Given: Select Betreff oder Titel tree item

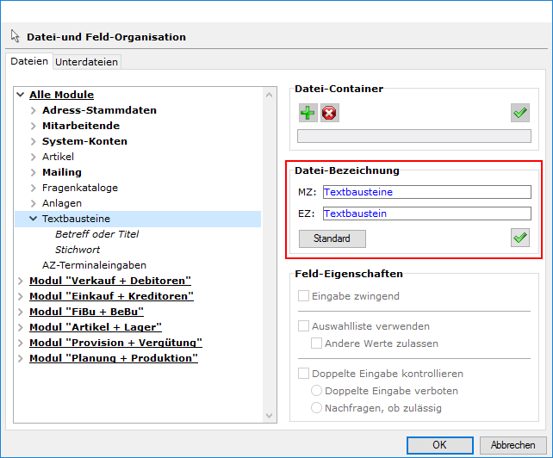Looking at the screenshot, I should tap(96, 234).
